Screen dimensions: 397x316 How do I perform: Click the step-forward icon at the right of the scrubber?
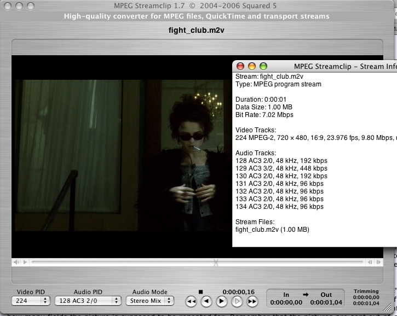[378, 262]
